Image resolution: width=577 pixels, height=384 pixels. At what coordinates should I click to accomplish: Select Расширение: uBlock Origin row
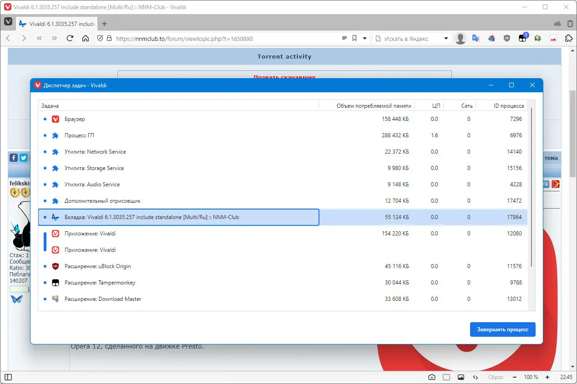[283, 266]
